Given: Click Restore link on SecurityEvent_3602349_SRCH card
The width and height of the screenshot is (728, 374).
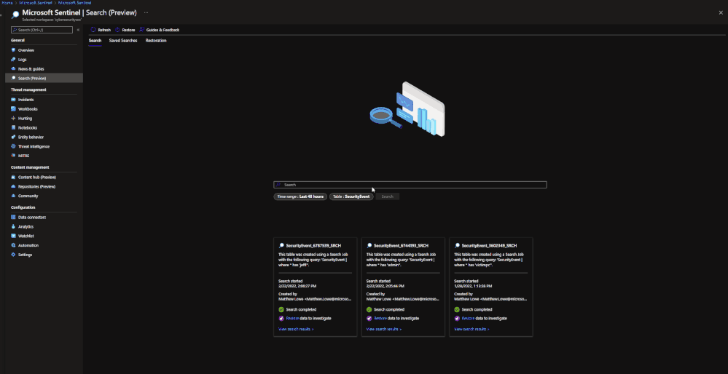Looking at the screenshot, I should (x=468, y=319).
